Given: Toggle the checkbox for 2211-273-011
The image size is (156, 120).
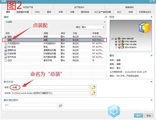Looking at the screenshot, I should tap(119, 47).
